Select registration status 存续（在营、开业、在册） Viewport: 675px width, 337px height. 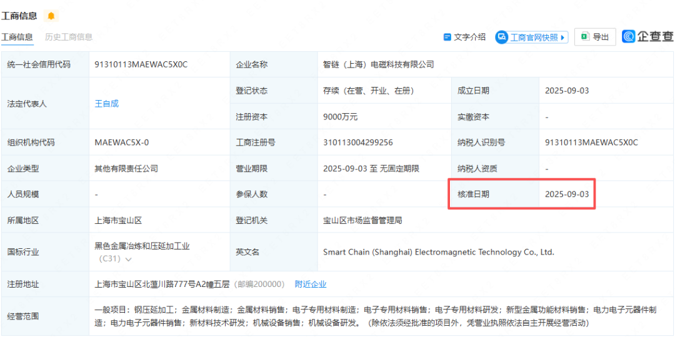pos(369,91)
